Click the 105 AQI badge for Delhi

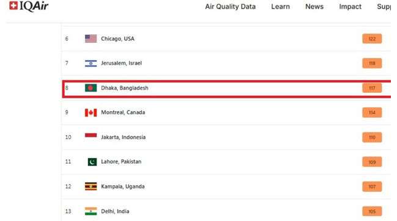[372, 211]
